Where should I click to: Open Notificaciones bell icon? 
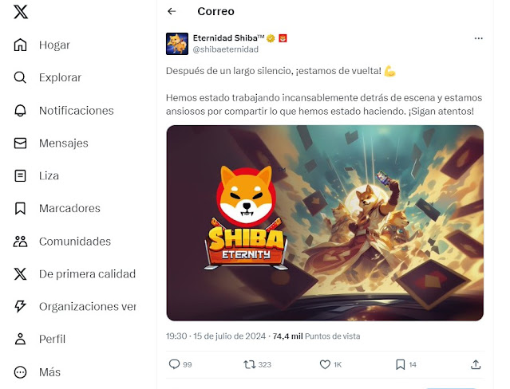pos(20,111)
